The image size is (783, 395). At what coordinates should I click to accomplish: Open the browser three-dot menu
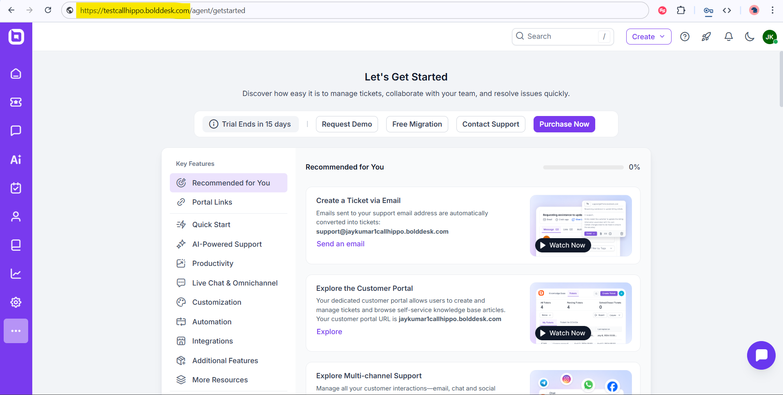coord(772,10)
